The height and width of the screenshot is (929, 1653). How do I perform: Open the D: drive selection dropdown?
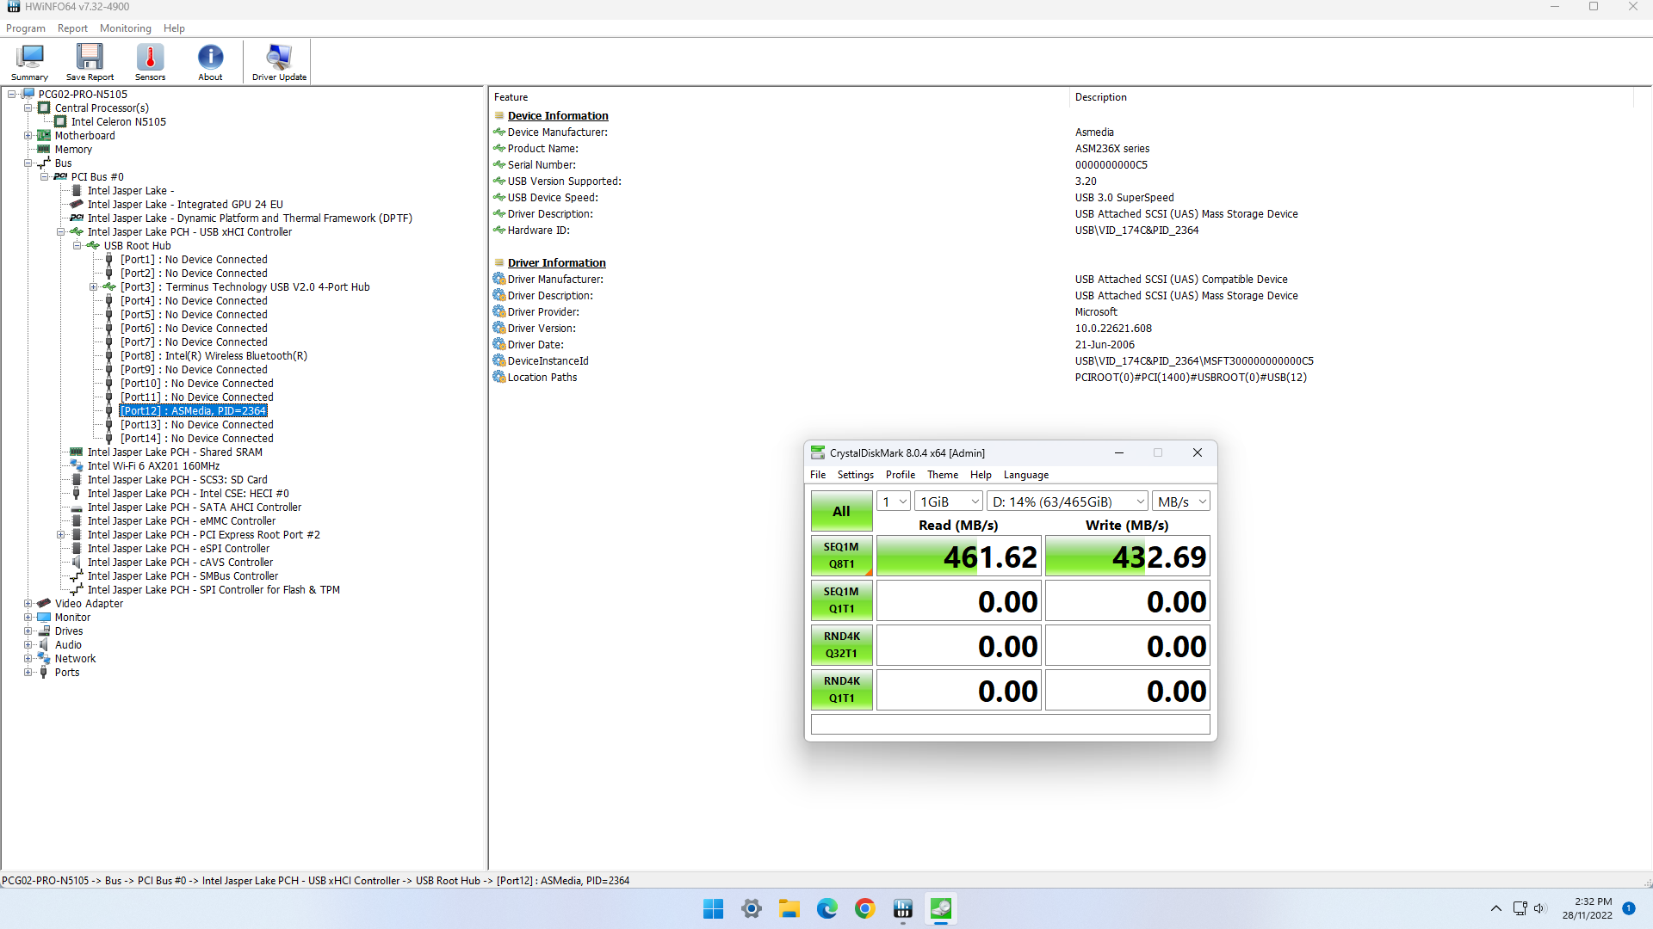click(x=1068, y=501)
